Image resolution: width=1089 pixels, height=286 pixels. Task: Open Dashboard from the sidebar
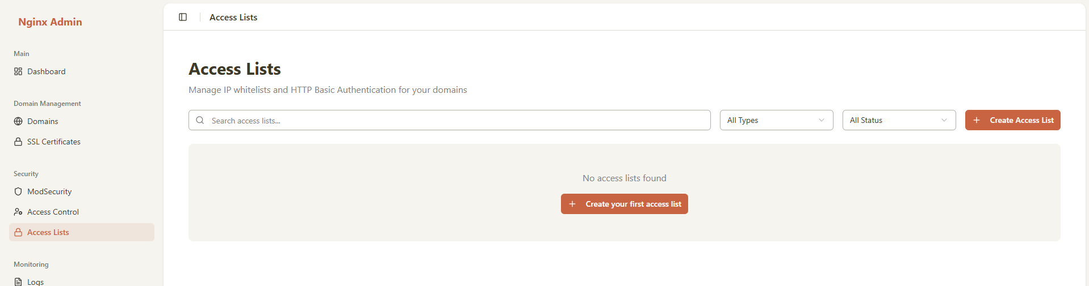point(47,71)
